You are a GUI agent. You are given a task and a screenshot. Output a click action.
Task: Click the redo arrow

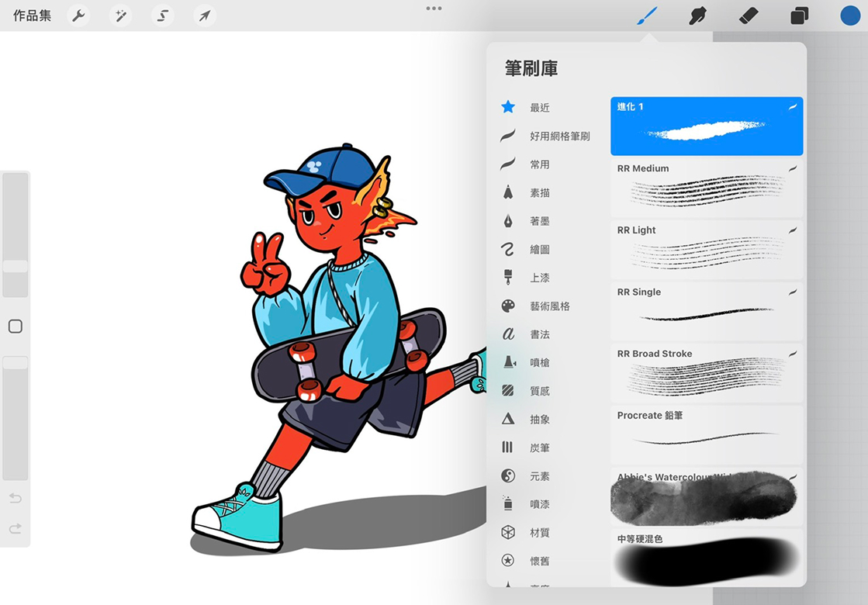[16, 528]
